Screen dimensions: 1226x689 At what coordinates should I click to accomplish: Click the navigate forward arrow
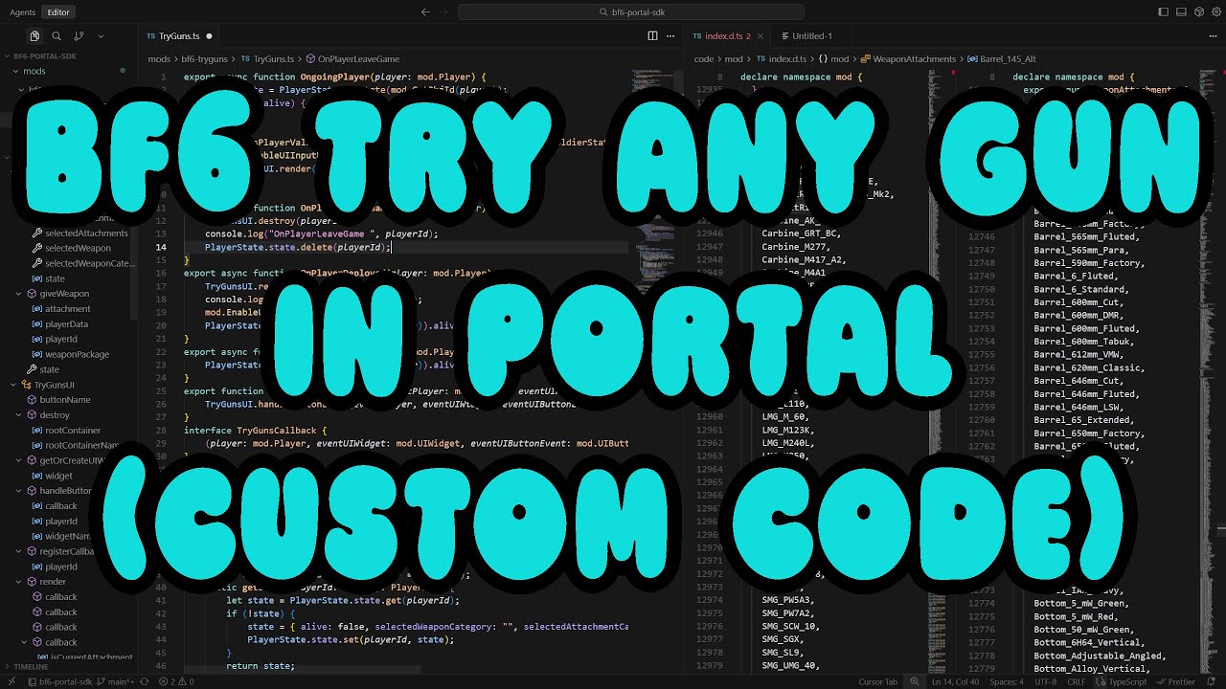445,12
